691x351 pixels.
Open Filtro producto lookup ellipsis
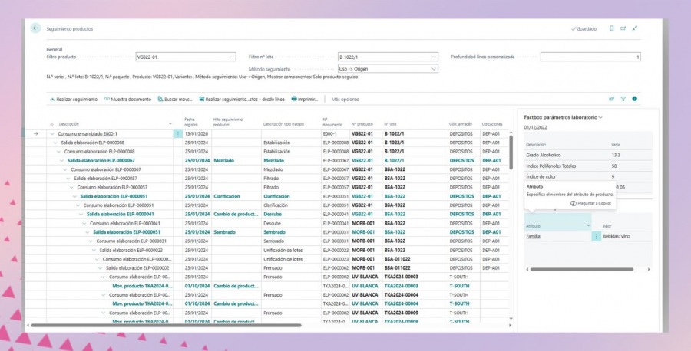[x=231, y=57]
